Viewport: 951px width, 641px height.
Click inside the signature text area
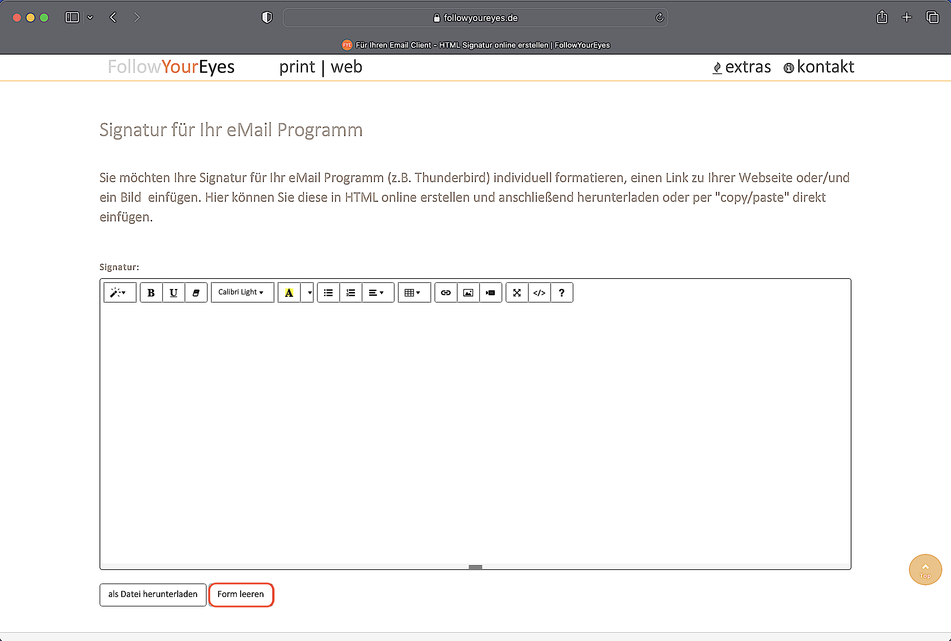click(474, 429)
